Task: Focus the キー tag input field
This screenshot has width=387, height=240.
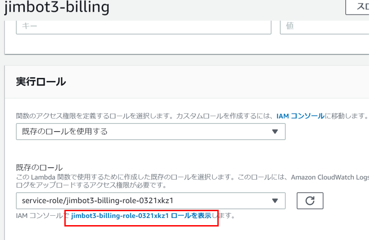Action: click(144, 27)
